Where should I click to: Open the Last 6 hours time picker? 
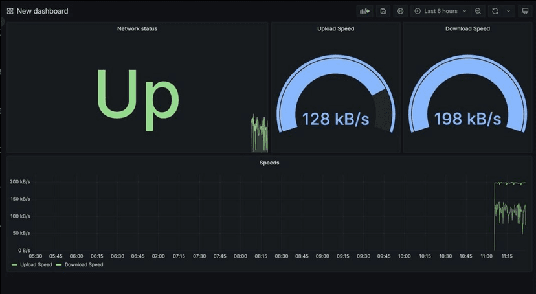pos(440,11)
